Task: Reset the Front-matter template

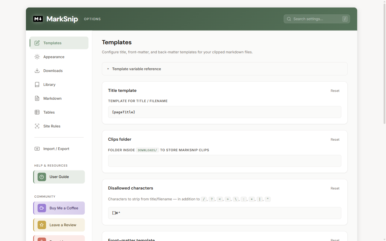Action: [x=335, y=240]
